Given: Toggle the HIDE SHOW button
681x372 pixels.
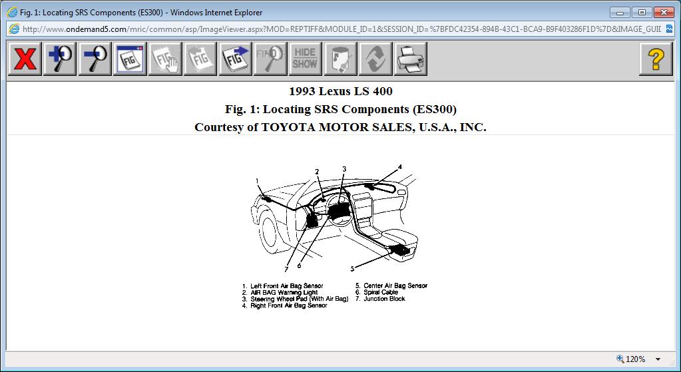Looking at the screenshot, I should tap(306, 59).
